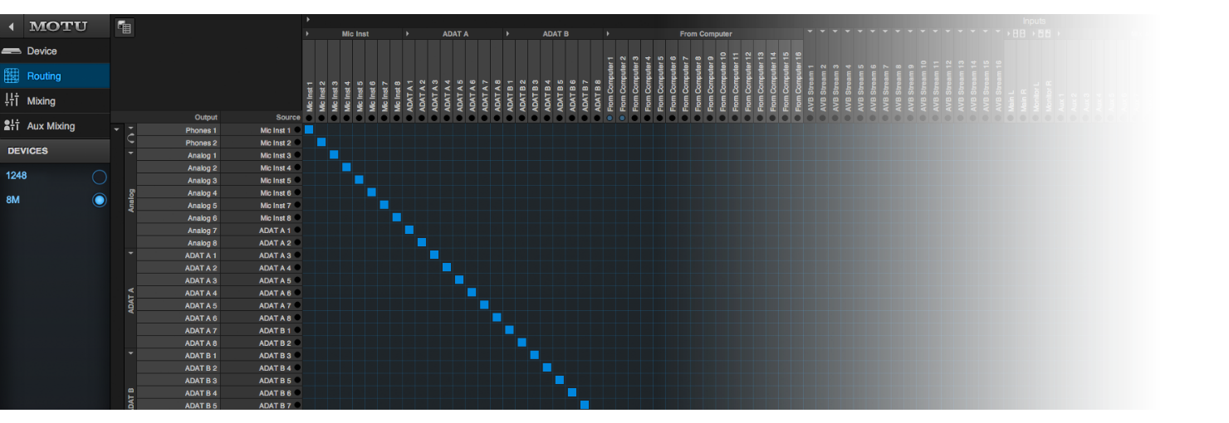Collapse the sidebar with the back arrow
1229x423 pixels.
[x=12, y=27]
